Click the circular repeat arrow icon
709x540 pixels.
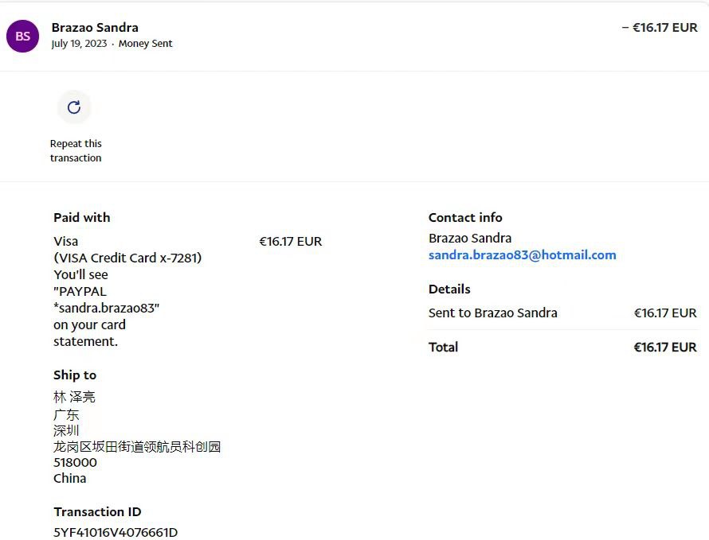pos(74,107)
